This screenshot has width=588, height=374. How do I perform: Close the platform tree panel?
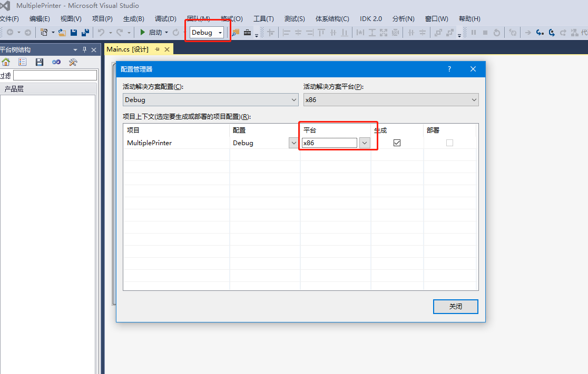94,50
